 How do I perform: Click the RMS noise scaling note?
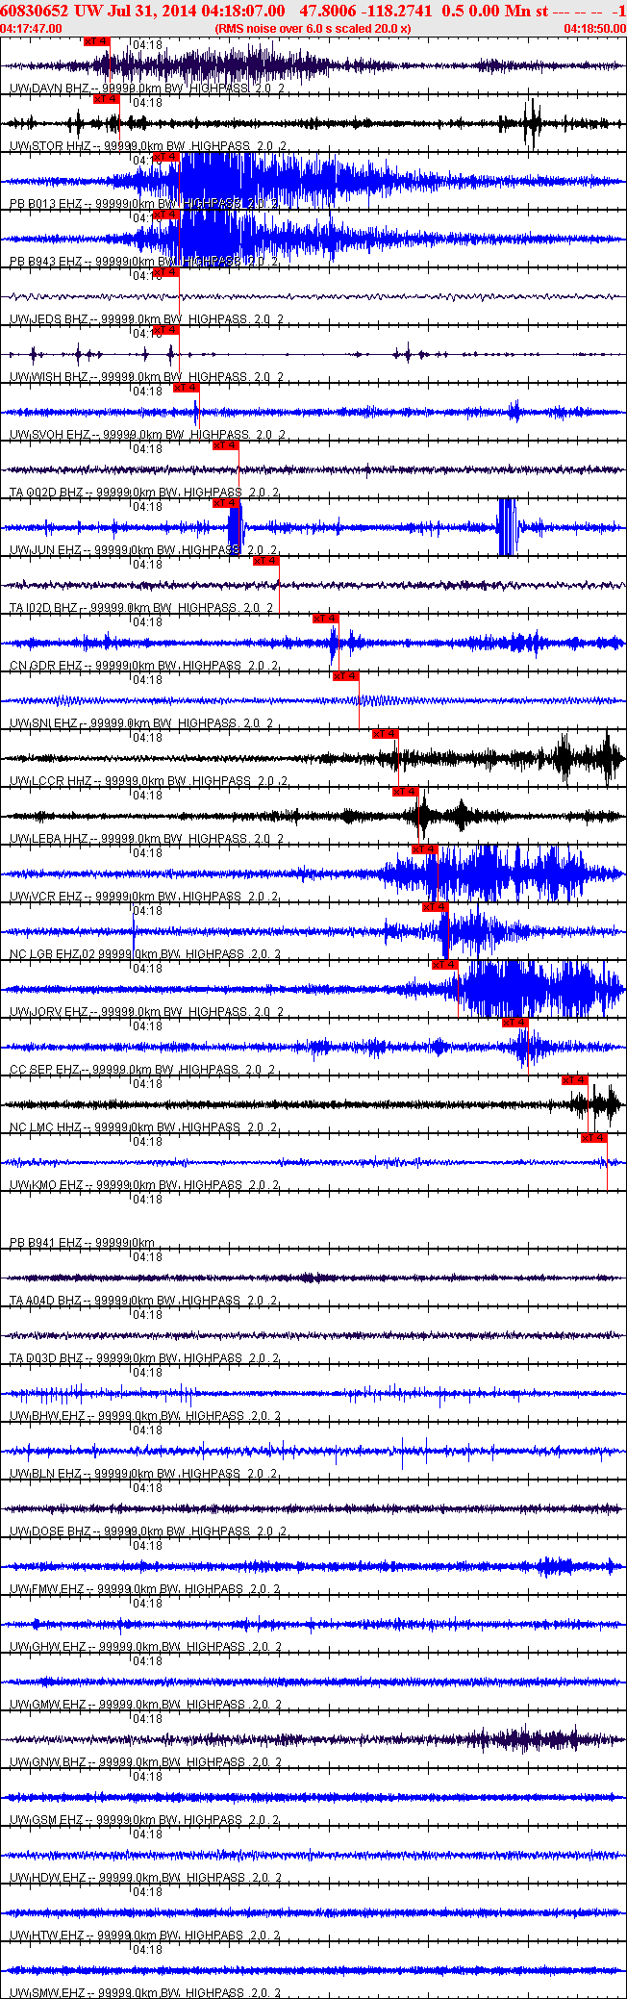tap(313, 28)
